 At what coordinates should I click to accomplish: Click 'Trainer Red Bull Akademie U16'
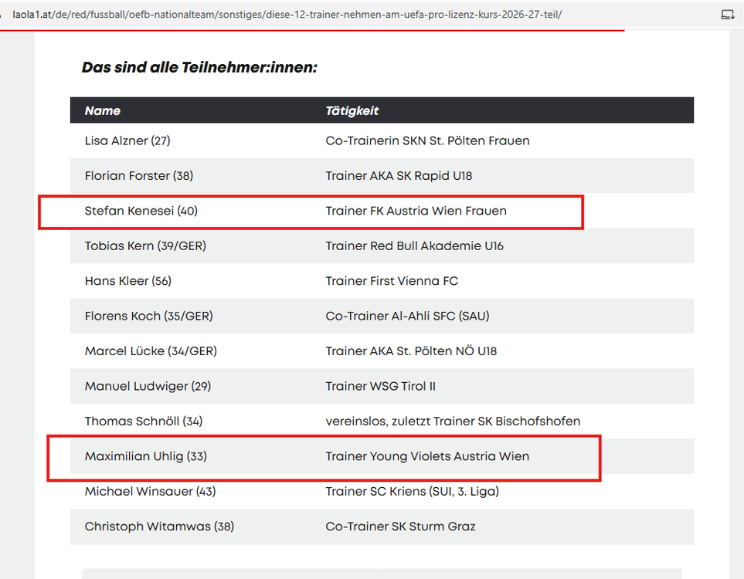[x=415, y=246]
